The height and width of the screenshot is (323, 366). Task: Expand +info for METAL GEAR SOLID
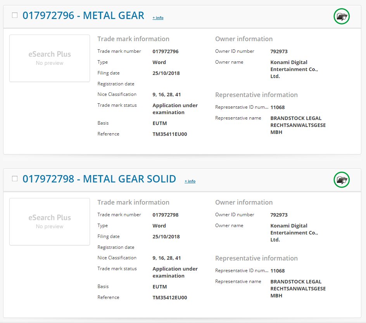(190, 181)
